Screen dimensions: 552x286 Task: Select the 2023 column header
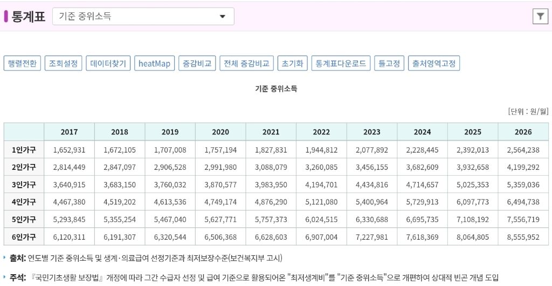(372, 132)
